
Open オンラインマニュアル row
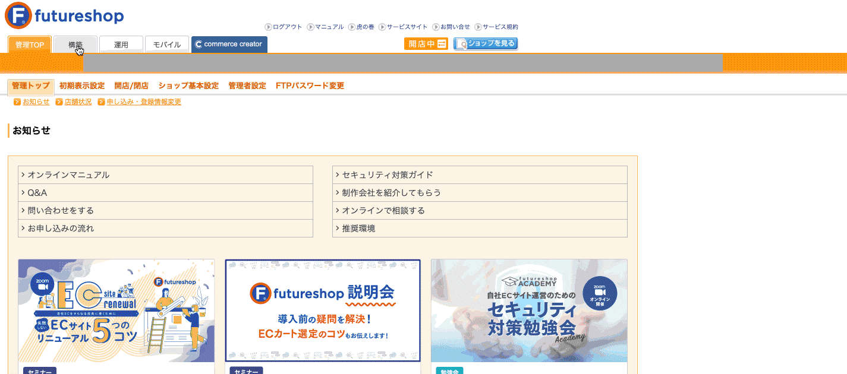[x=166, y=175]
